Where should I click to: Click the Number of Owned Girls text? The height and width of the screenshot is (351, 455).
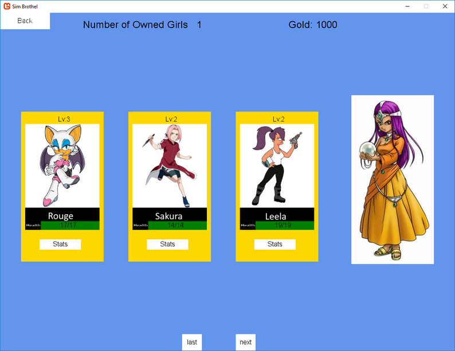pyautogui.click(x=135, y=25)
